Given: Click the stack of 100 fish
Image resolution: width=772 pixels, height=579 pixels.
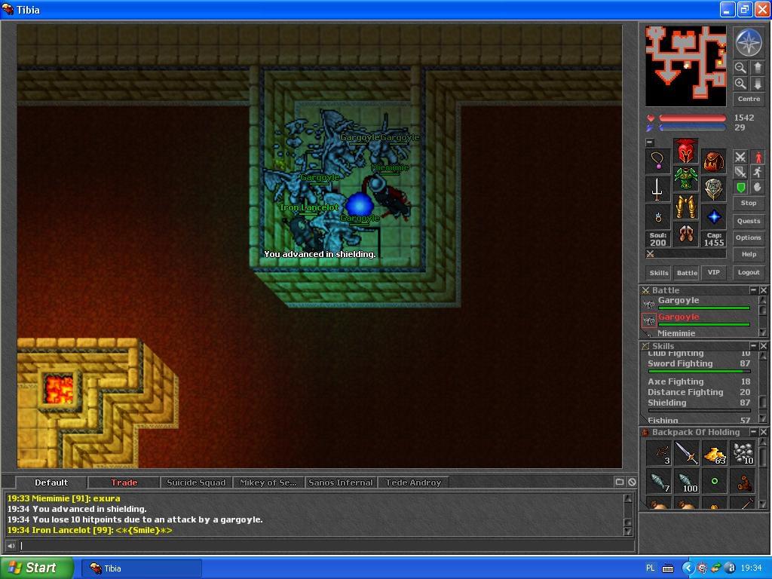Looking at the screenshot, I should (686, 482).
